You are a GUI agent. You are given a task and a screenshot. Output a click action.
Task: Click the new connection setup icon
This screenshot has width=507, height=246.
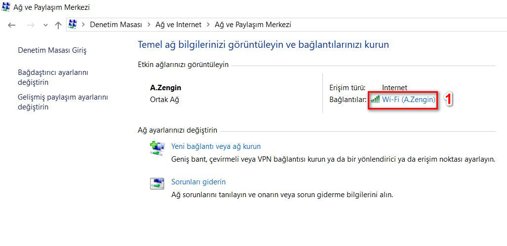pos(157,148)
